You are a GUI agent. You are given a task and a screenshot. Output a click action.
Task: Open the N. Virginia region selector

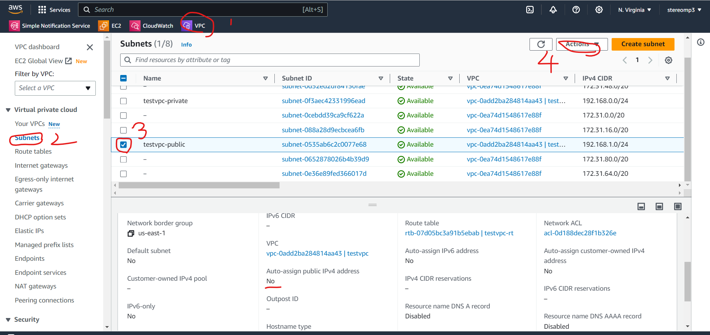coord(635,10)
